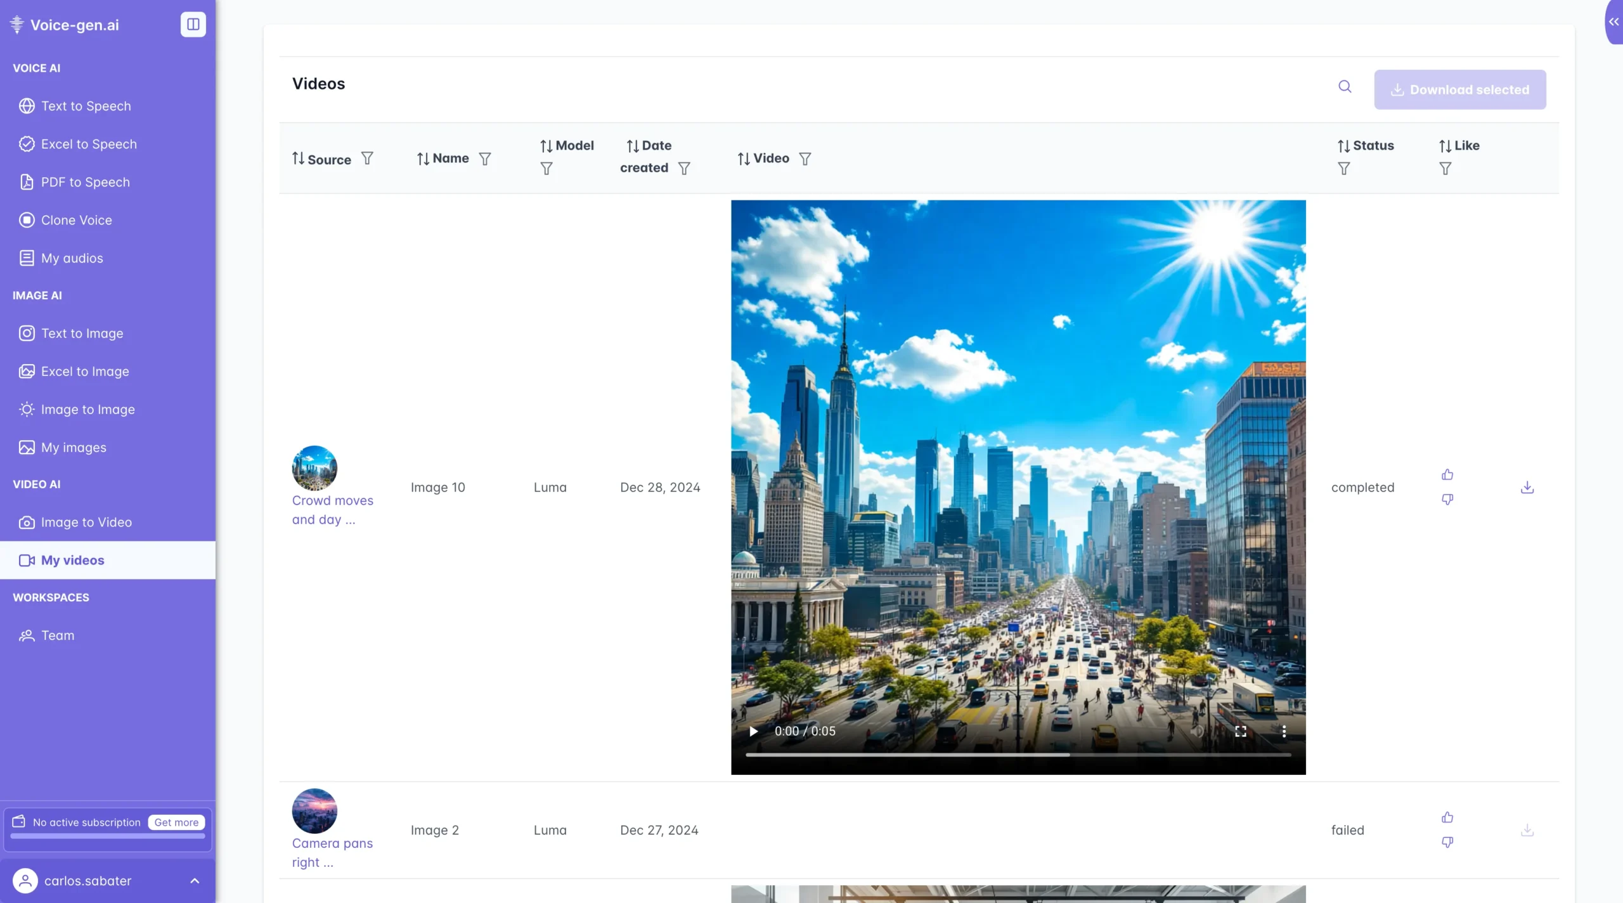
Task: Go to the Text to Image tool
Action: (84, 333)
